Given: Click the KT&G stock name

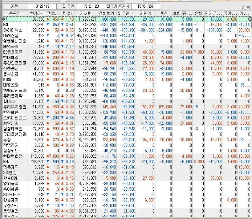Looking at the screenshot, I should [x=7, y=80].
